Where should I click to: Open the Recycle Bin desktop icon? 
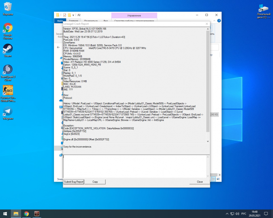coord(8,8)
